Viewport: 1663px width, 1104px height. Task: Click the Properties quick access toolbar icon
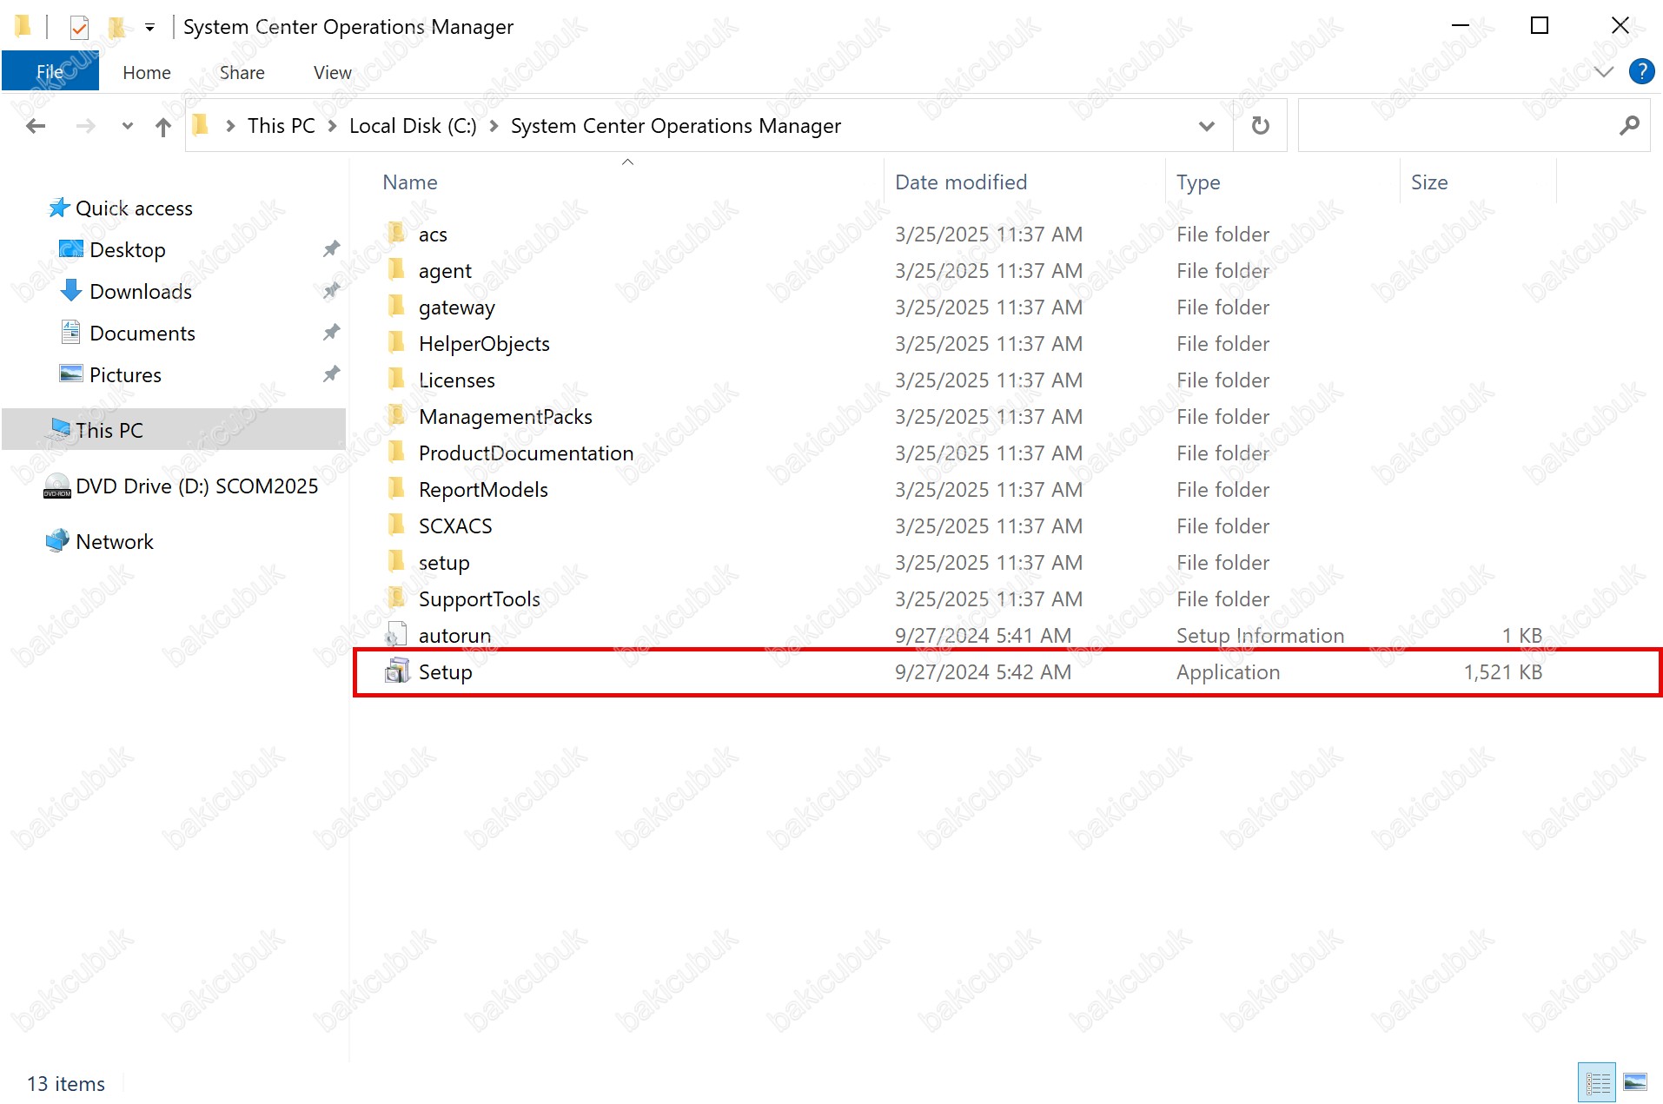(x=79, y=27)
